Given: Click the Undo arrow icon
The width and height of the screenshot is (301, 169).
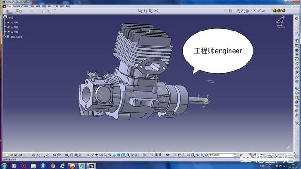Looking at the screenshot, I should 38,155.
